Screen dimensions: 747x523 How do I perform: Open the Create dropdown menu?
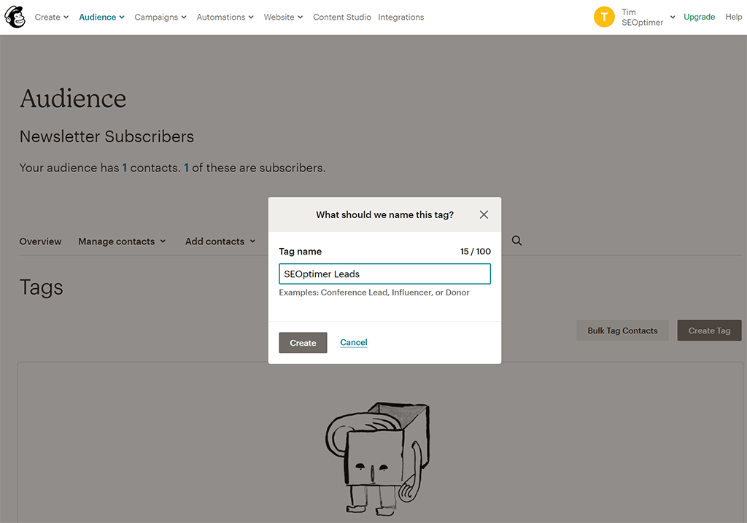52,17
